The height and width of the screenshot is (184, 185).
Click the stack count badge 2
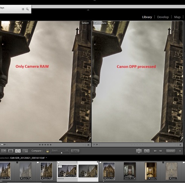pos(60,166)
